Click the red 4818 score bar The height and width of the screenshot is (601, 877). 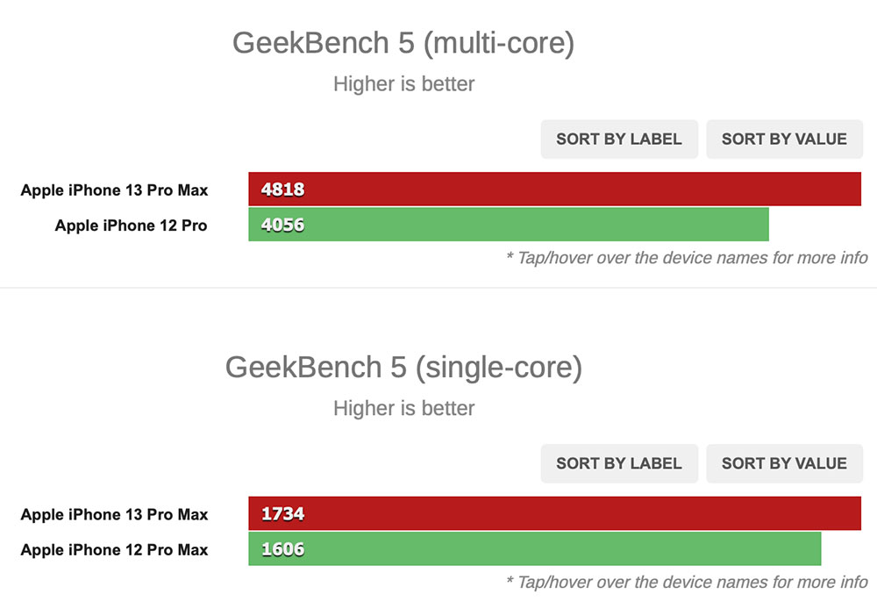click(555, 190)
